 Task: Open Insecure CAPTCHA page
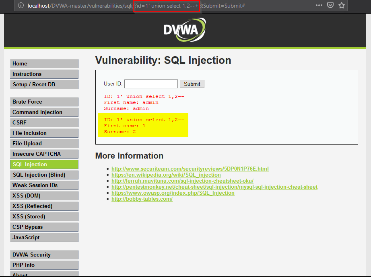click(44, 154)
